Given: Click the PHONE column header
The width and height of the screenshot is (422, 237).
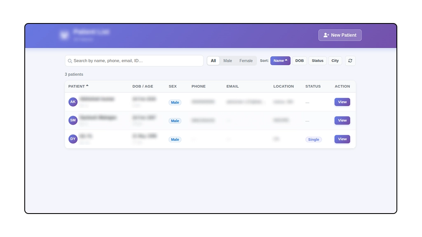Looking at the screenshot, I should 198,86.
